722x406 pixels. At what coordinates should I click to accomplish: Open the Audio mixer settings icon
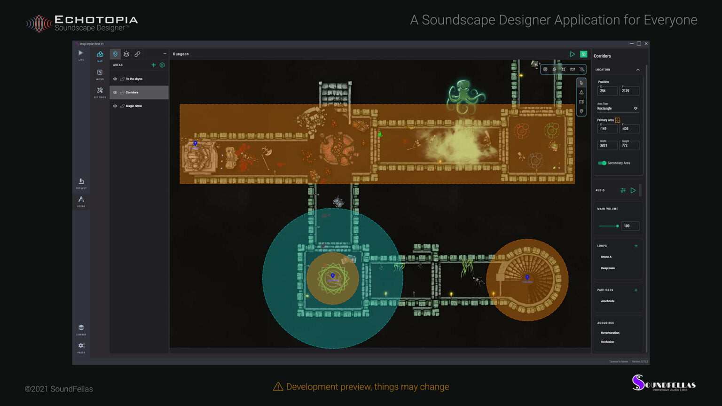623,191
